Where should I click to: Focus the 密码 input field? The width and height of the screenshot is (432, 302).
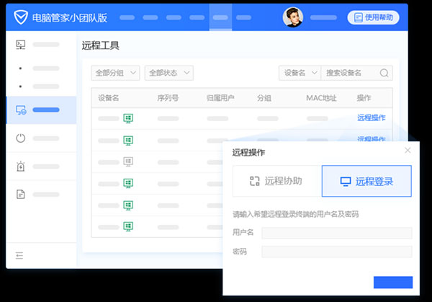(x=337, y=252)
